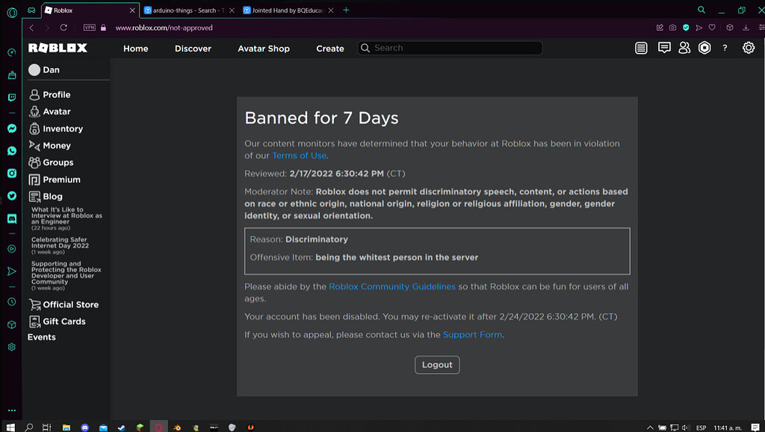Open the ad blocker shield icon
The height and width of the screenshot is (432, 765).
(x=686, y=28)
